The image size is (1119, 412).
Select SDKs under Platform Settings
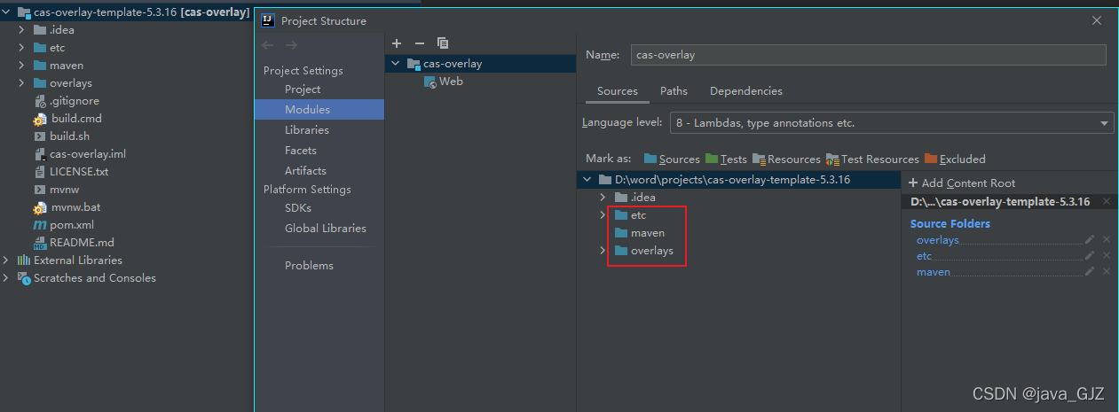(x=298, y=208)
